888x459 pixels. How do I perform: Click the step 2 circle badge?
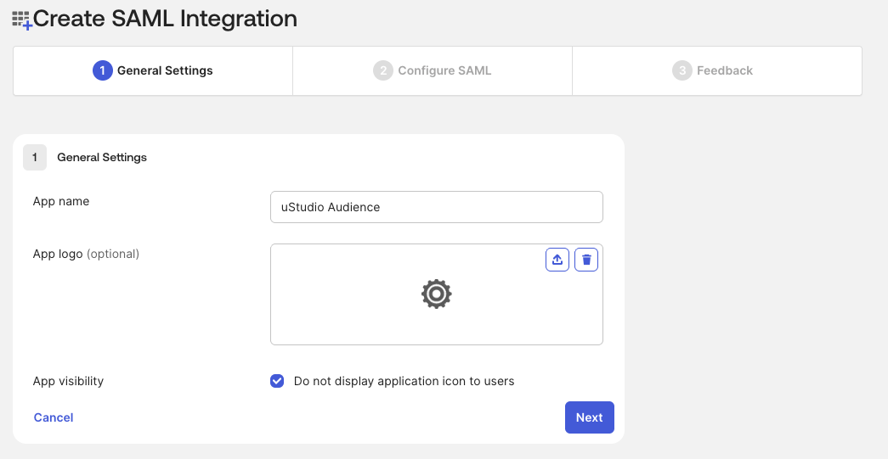(x=383, y=70)
